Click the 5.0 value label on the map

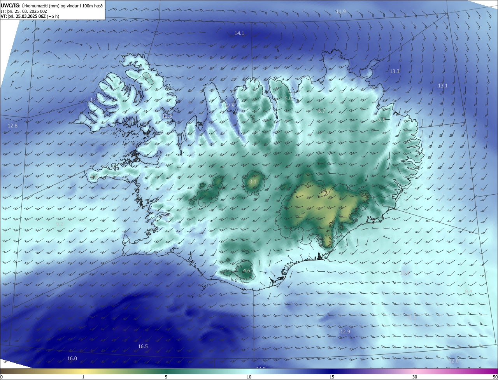[288, 99]
